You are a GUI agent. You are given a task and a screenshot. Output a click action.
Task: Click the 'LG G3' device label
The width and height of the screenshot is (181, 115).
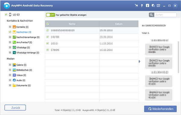(x=16, y=15)
